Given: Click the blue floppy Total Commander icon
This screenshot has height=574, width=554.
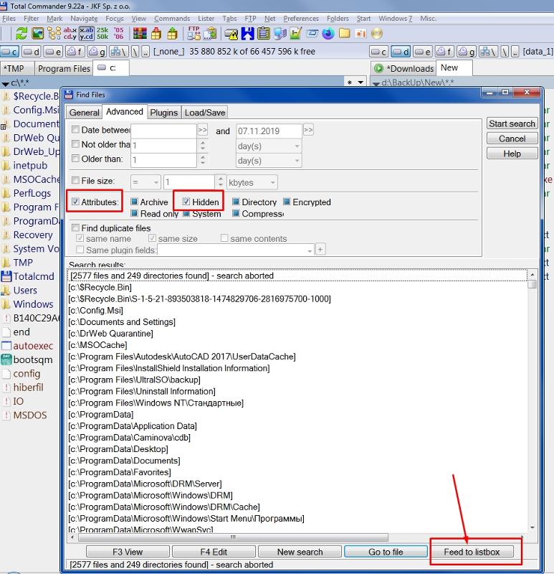Looking at the screenshot, I should coord(247,34).
